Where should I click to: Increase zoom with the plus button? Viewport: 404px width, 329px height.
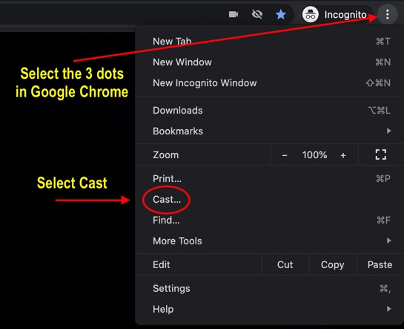click(x=343, y=155)
